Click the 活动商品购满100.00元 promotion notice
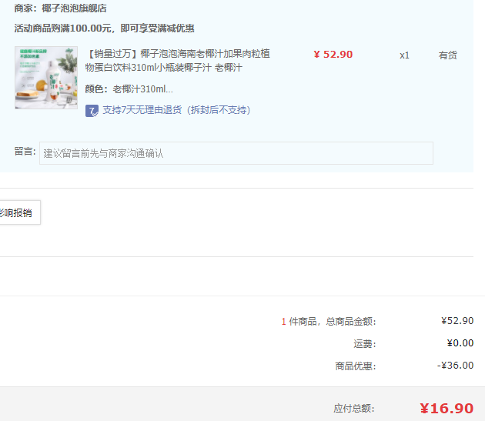 [104, 28]
